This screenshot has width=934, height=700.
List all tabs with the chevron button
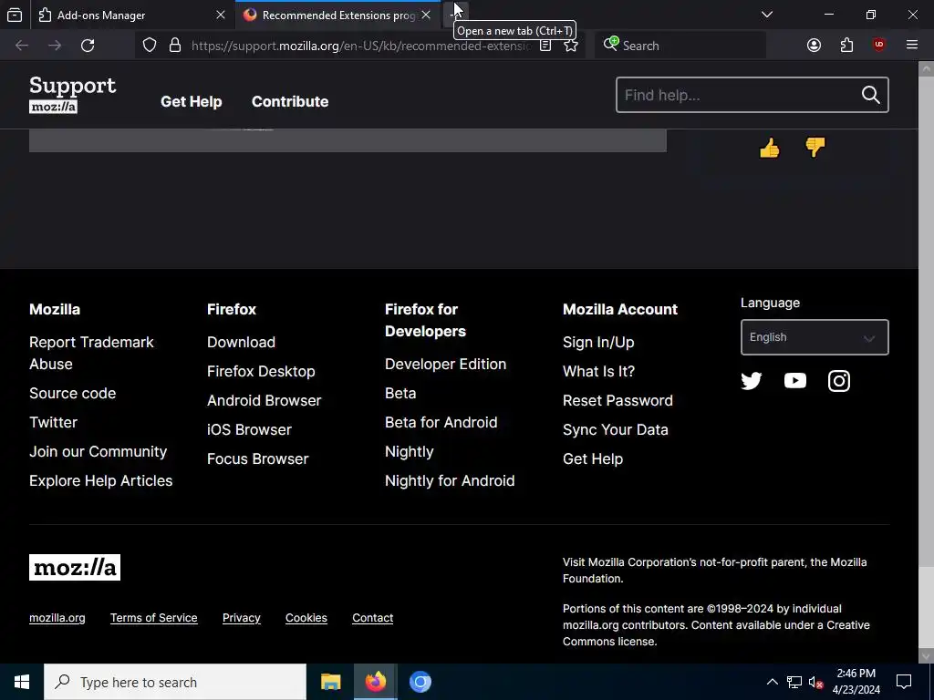767,15
